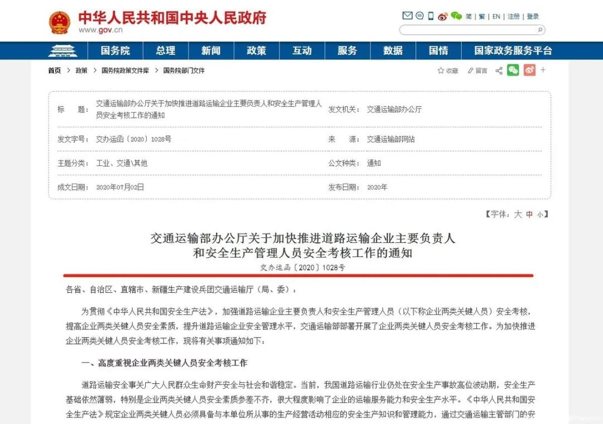Click the WeChat icon in top header
The image size is (603, 424).
456,16
